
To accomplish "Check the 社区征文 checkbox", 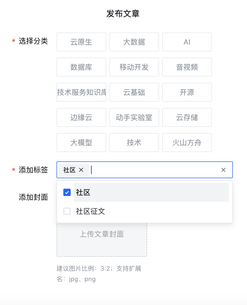I will pyautogui.click(x=67, y=211).
